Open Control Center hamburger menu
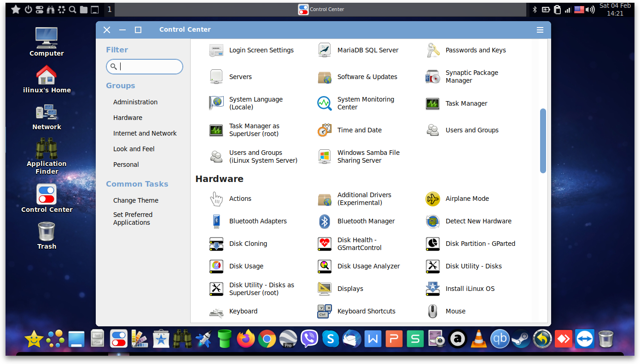Image resolution: width=640 pixels, height=364 pixels. (x=540, y=30)
